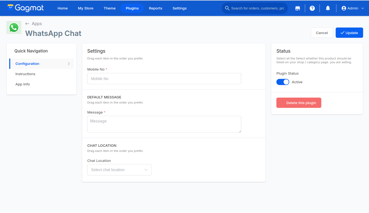Image resolution: width=369 pixels, height=213 pixels.
Task: Follow the Apps breadcrumb link
Action: tap(37, 24)
